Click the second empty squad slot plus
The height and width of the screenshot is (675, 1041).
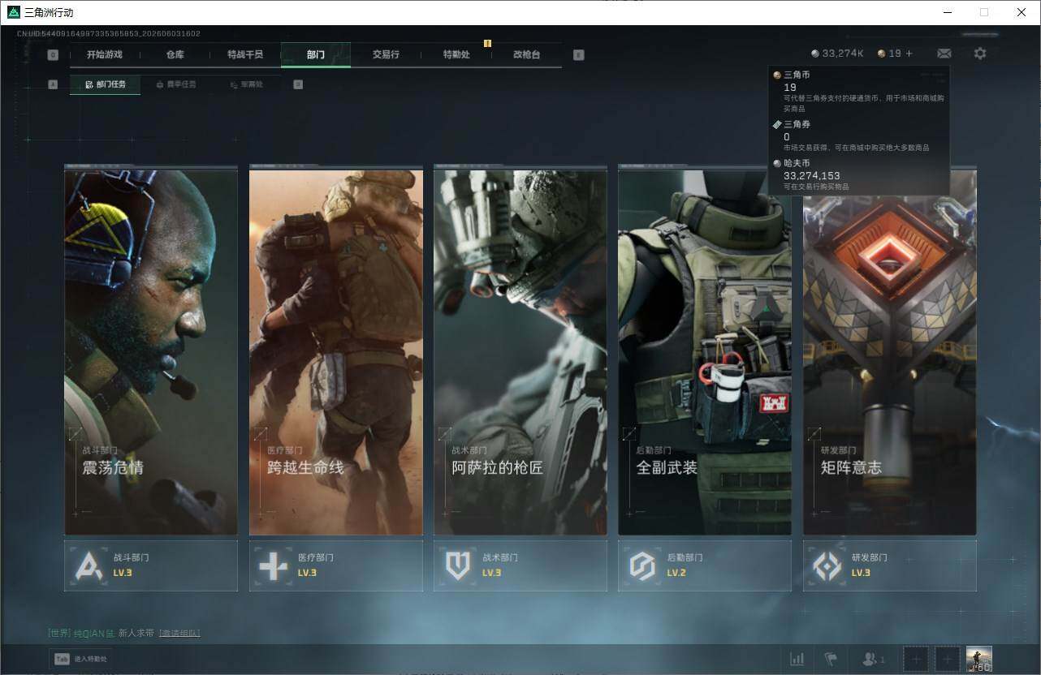[x=948, y=659]
